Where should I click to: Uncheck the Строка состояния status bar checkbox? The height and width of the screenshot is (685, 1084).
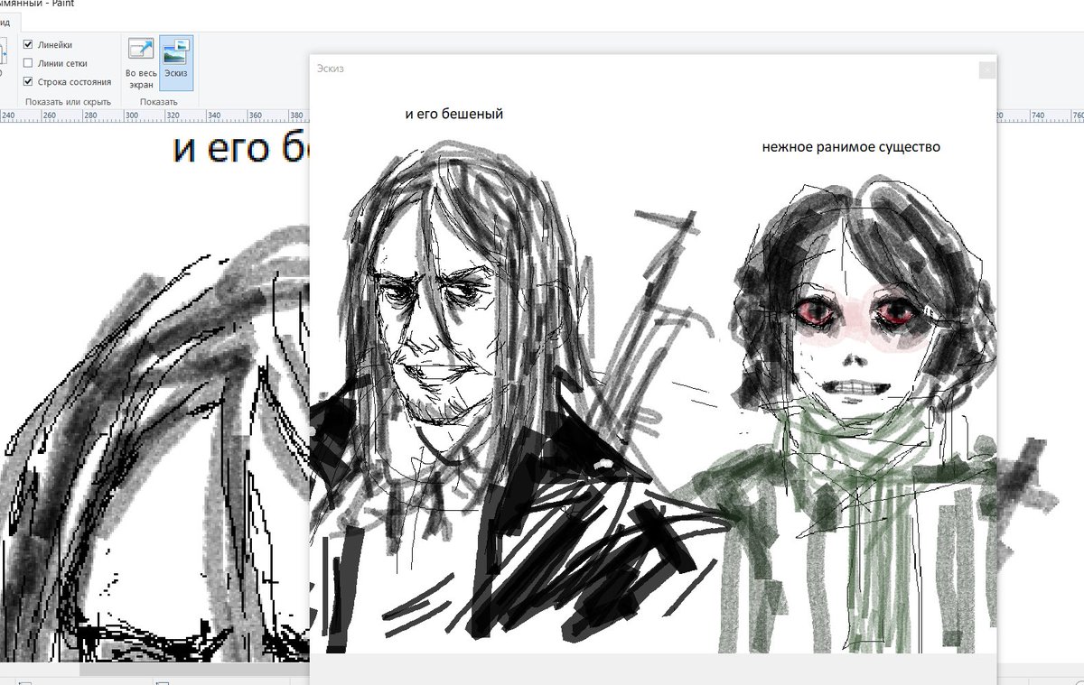pyautogui.click(x=28, y=81)
